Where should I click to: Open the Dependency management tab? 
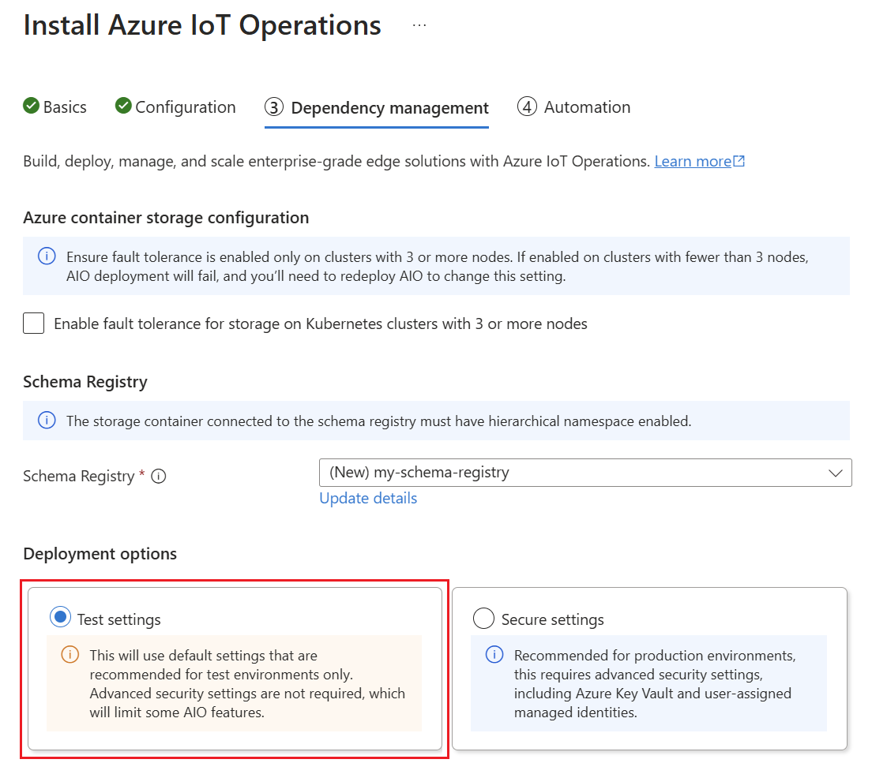[377, 107]
